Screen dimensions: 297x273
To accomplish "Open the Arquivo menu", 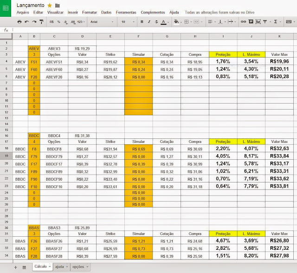I will pyautogui.click(x=23, y=13).
